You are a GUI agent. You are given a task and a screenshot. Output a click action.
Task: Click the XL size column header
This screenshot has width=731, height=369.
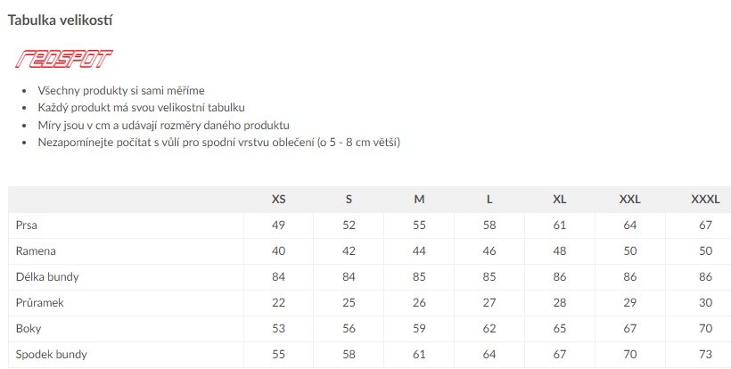tap(560, 200)
